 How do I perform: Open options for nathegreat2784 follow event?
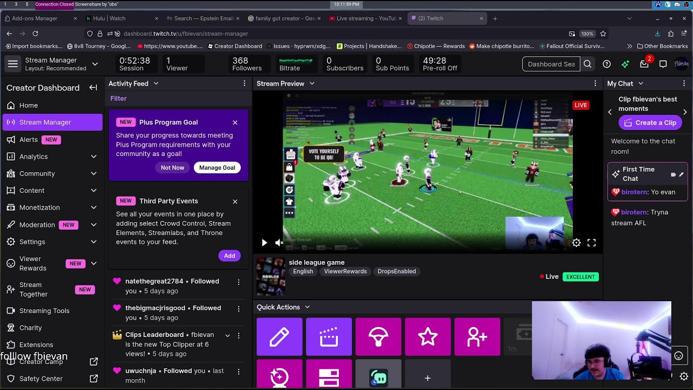click(x=238, y=282)
